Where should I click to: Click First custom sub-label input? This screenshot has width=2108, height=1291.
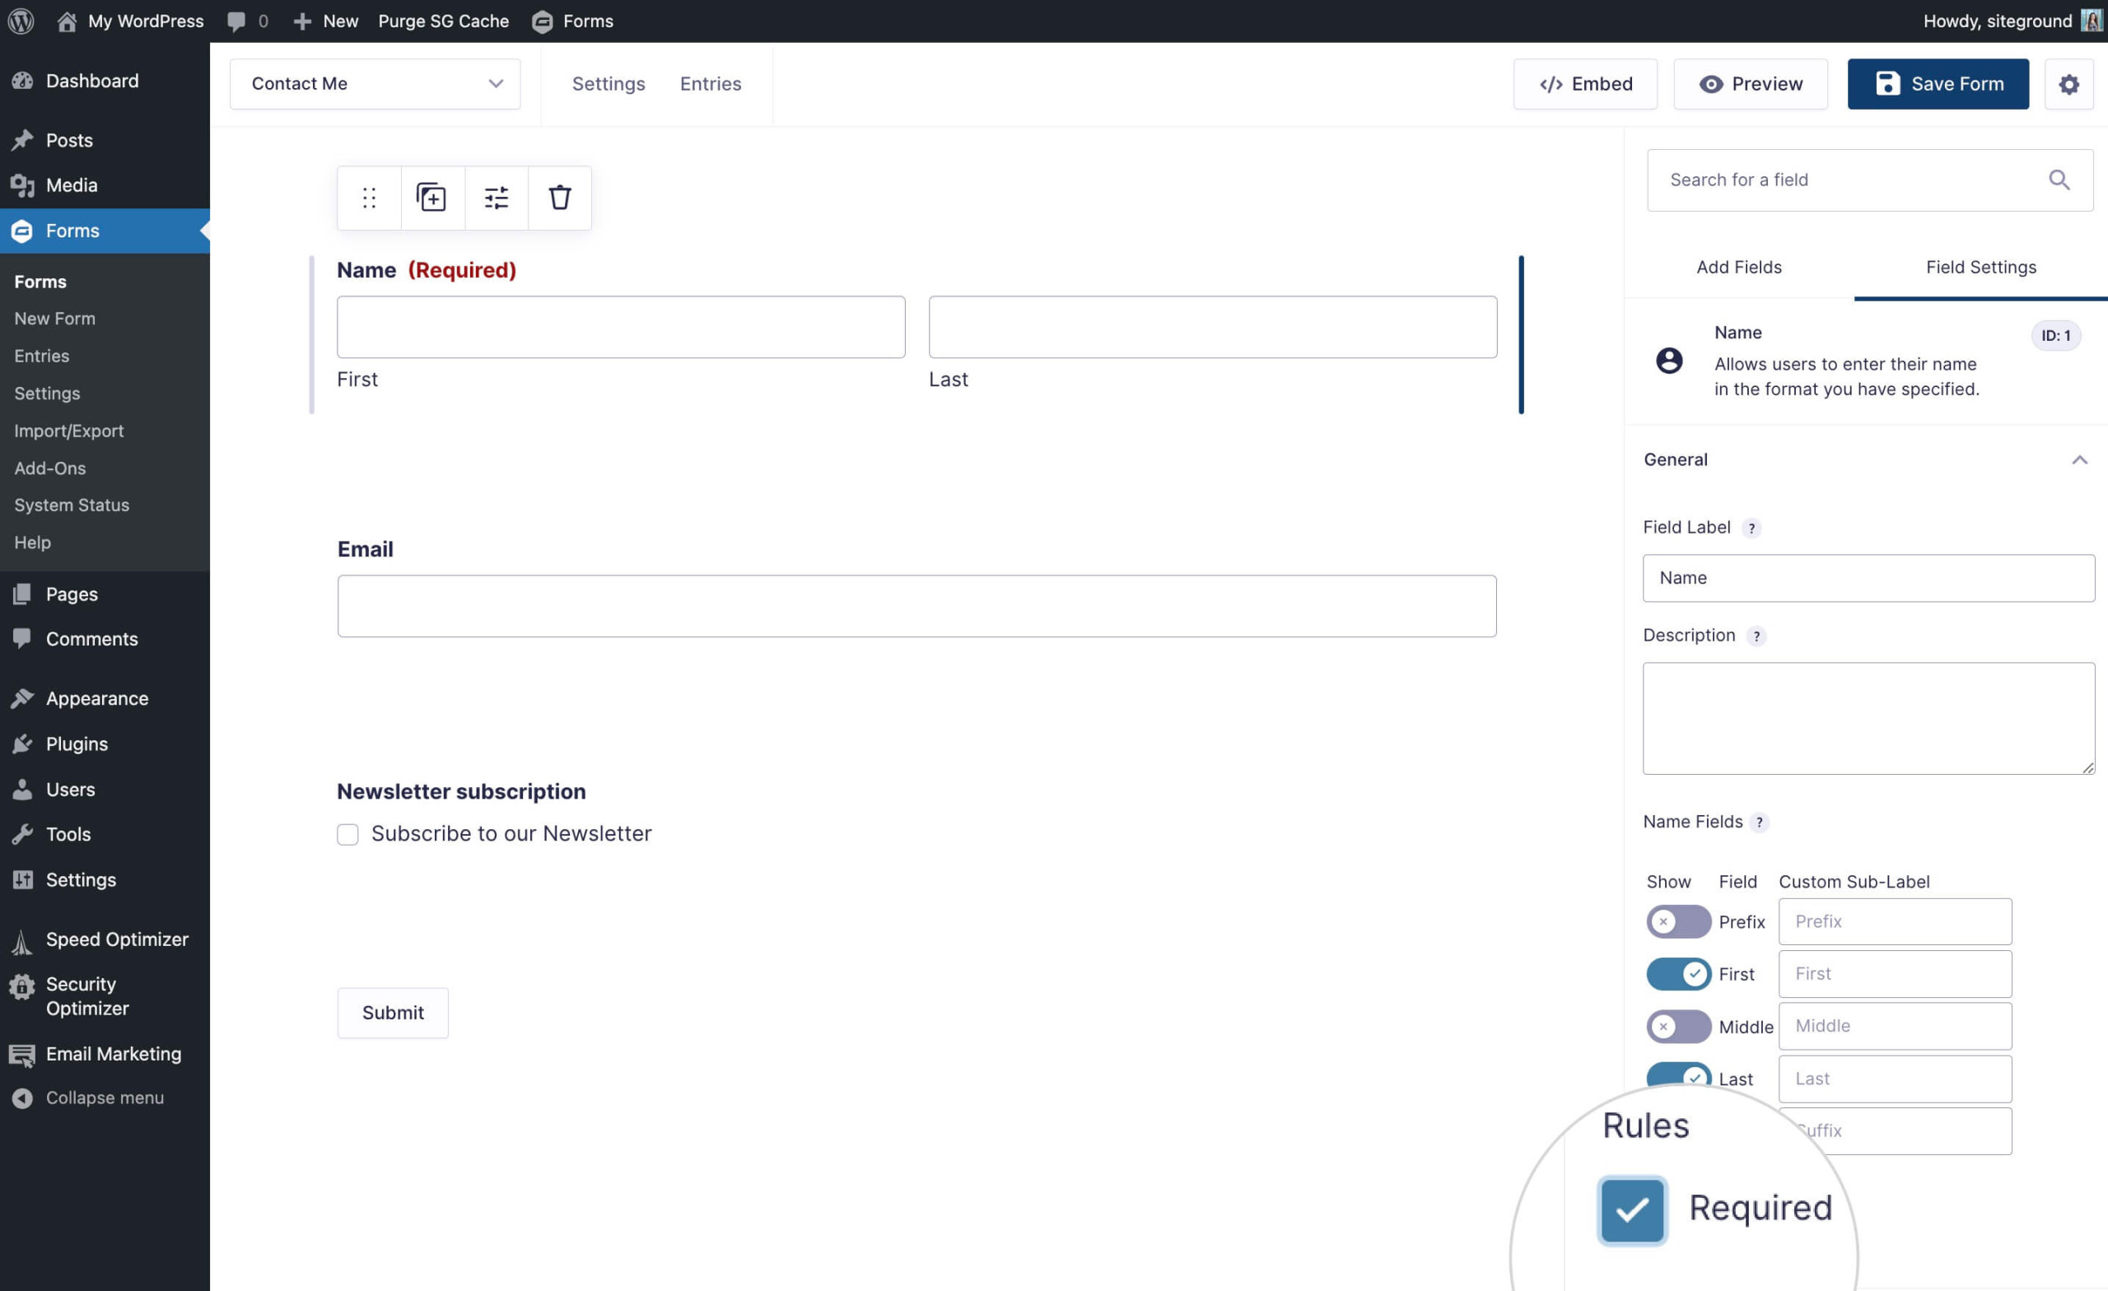pyautogui.click(x=1894, y=973)
